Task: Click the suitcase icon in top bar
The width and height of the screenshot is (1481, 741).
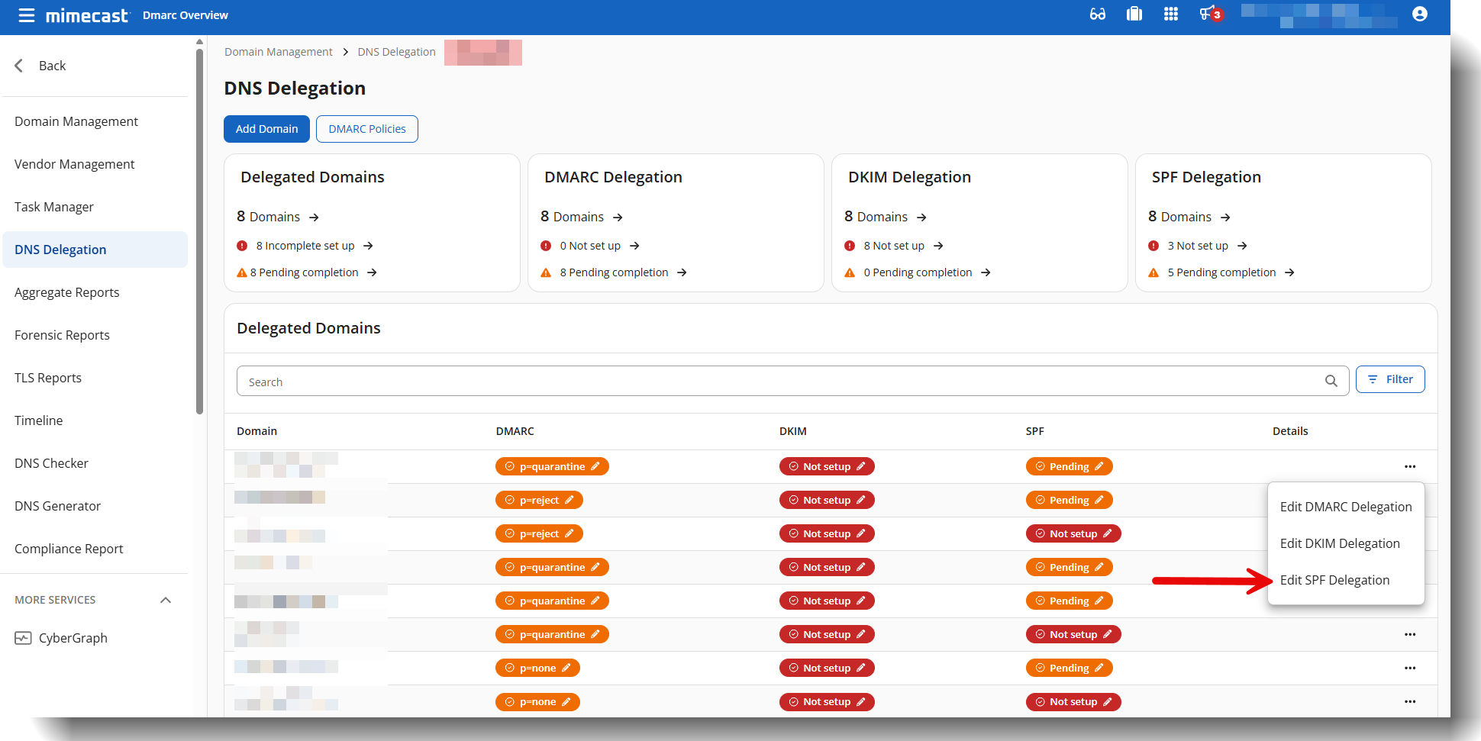Action: tap(1134, 14)
